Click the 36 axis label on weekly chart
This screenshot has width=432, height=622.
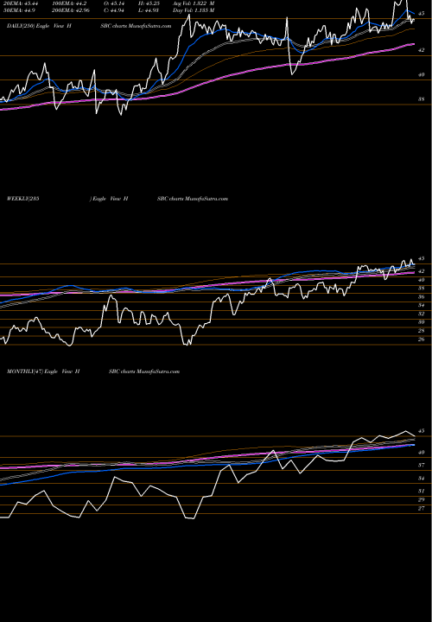coord(422,297)
